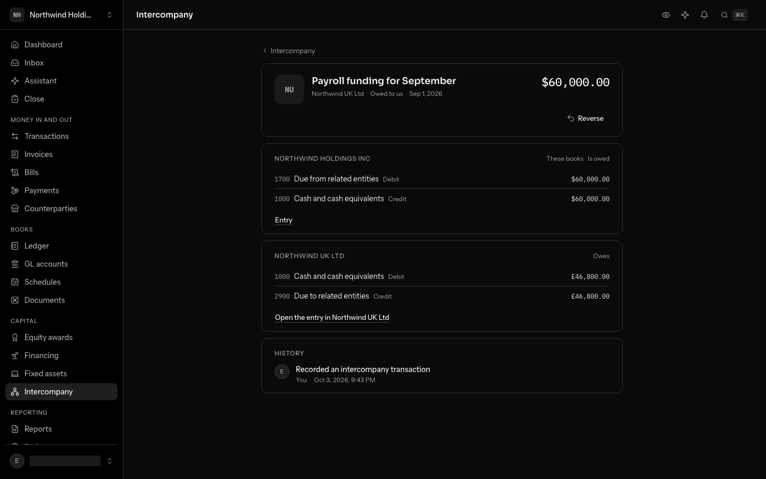Open the Dashboard icon in sidebar

tap(15, 45)
